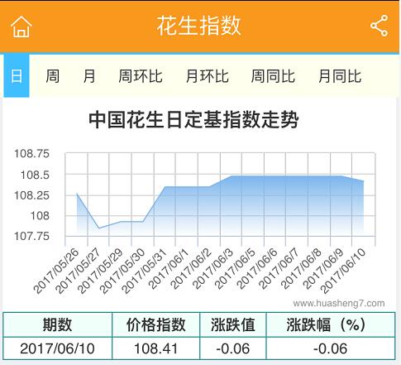This screenshot has width=401, height=365.
Task: Click price index value 108.41
Action: (x=156, y=348)
